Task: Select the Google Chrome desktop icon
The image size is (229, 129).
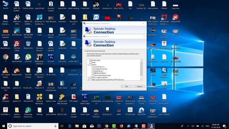Action: [x=6, y=58]
